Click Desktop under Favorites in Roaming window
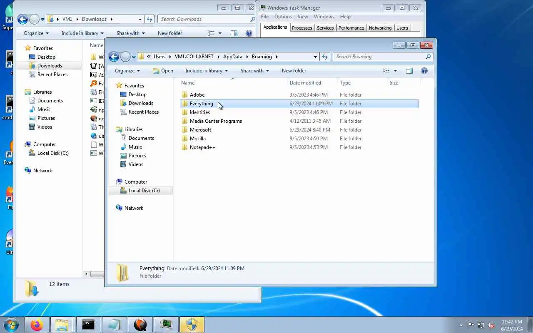Viewport: 533px width, 333px height. pos(137,94)
